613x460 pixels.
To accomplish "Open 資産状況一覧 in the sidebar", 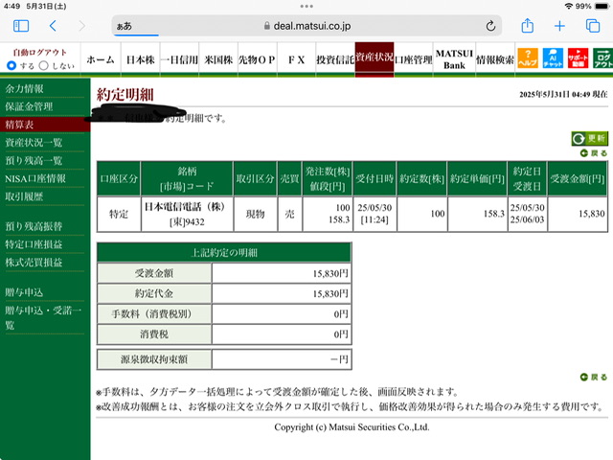I will pos(34,143).
